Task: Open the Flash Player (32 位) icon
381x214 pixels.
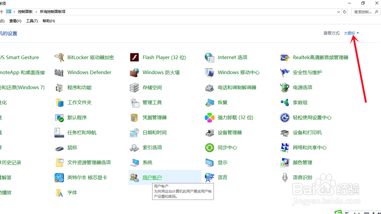Action: click(134, 57)
